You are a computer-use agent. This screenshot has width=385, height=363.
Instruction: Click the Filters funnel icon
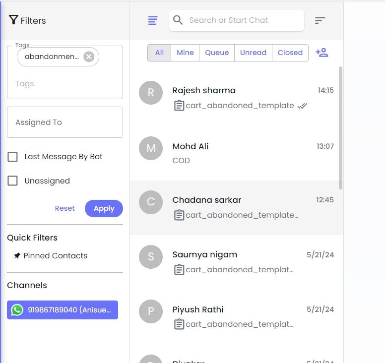[13, 20]
